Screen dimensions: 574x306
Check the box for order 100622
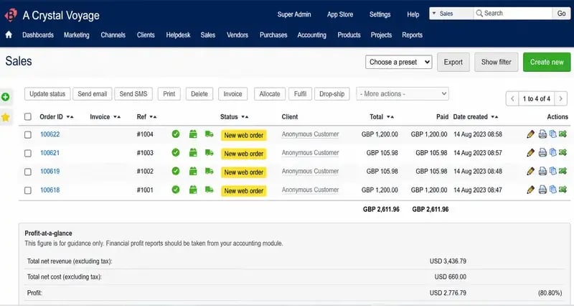tap(28, 134)
